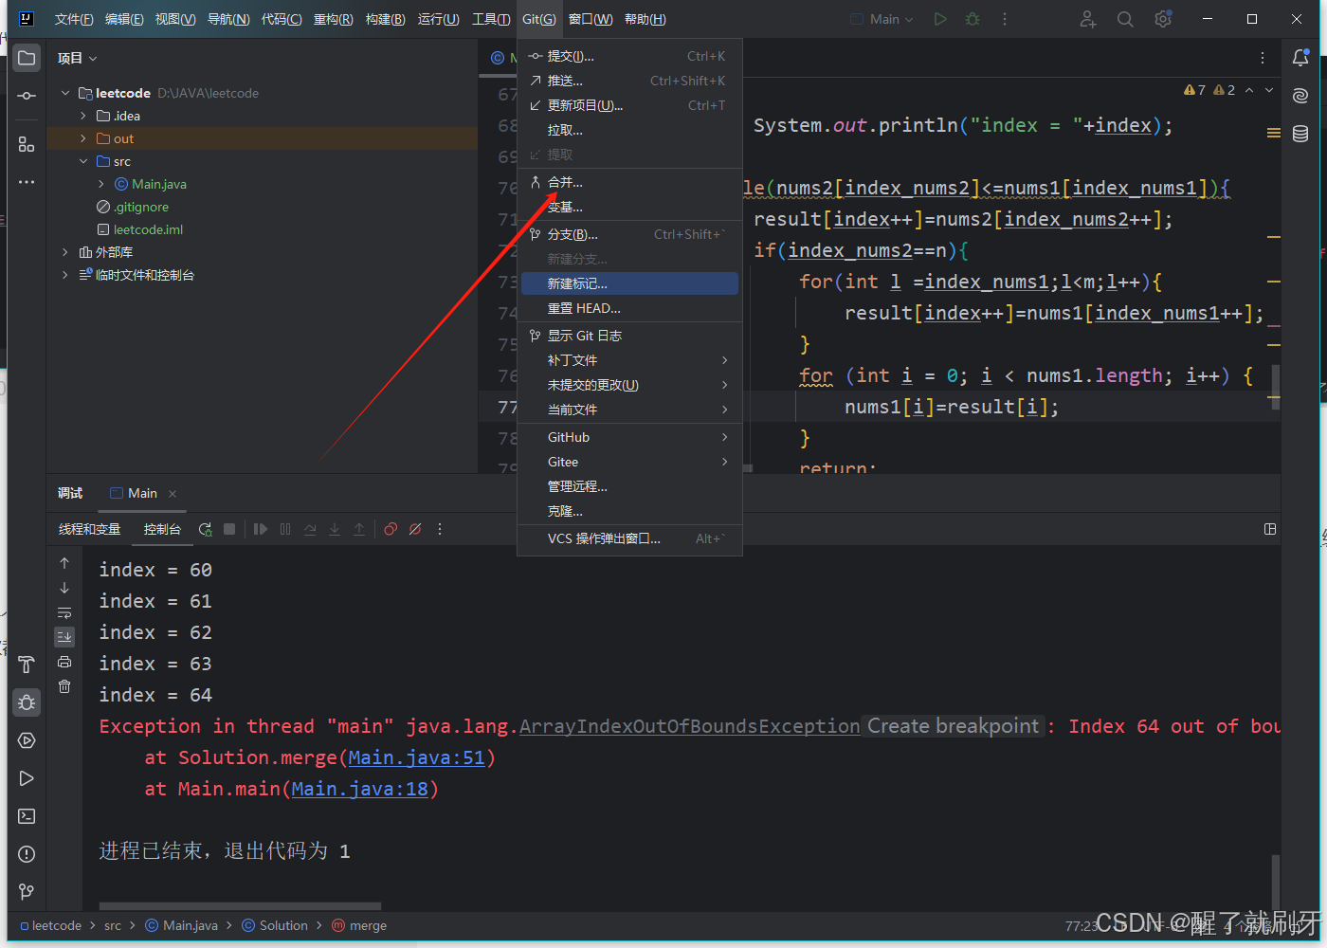Open the Problems tool window icon
Viewport: 1327px width, 948px height.
click(x=27, y=854)
